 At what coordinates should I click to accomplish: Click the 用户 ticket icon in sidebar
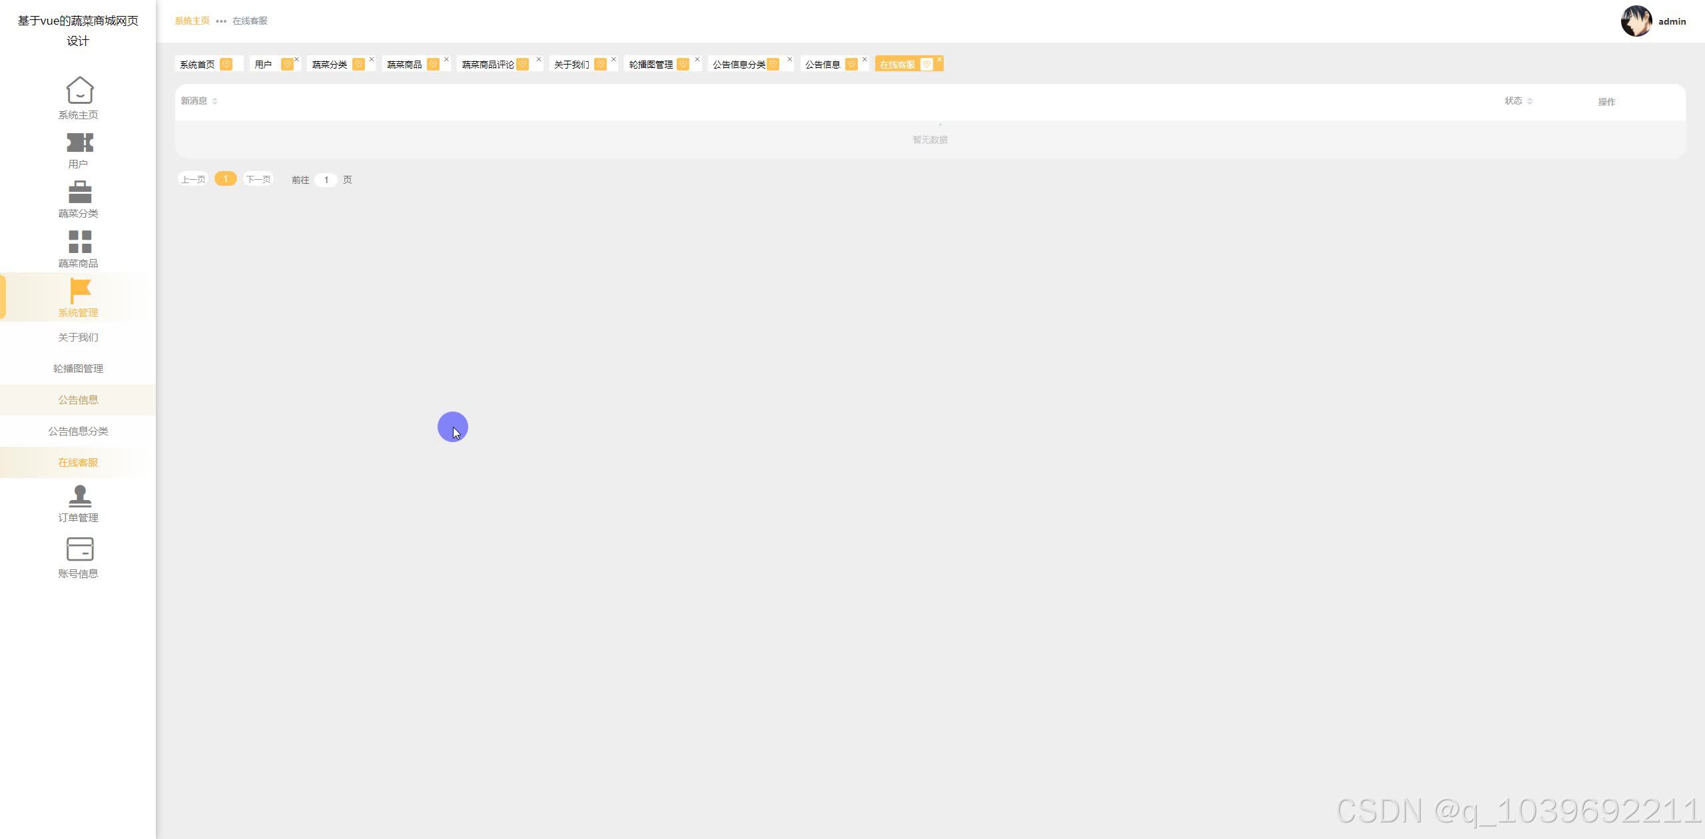click(x=79, y=142)
